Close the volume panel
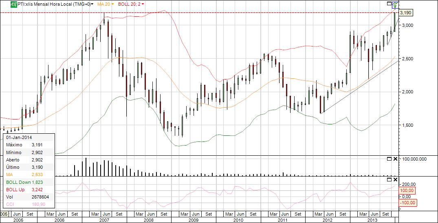The image size is (438, 223). click(395, 159)
